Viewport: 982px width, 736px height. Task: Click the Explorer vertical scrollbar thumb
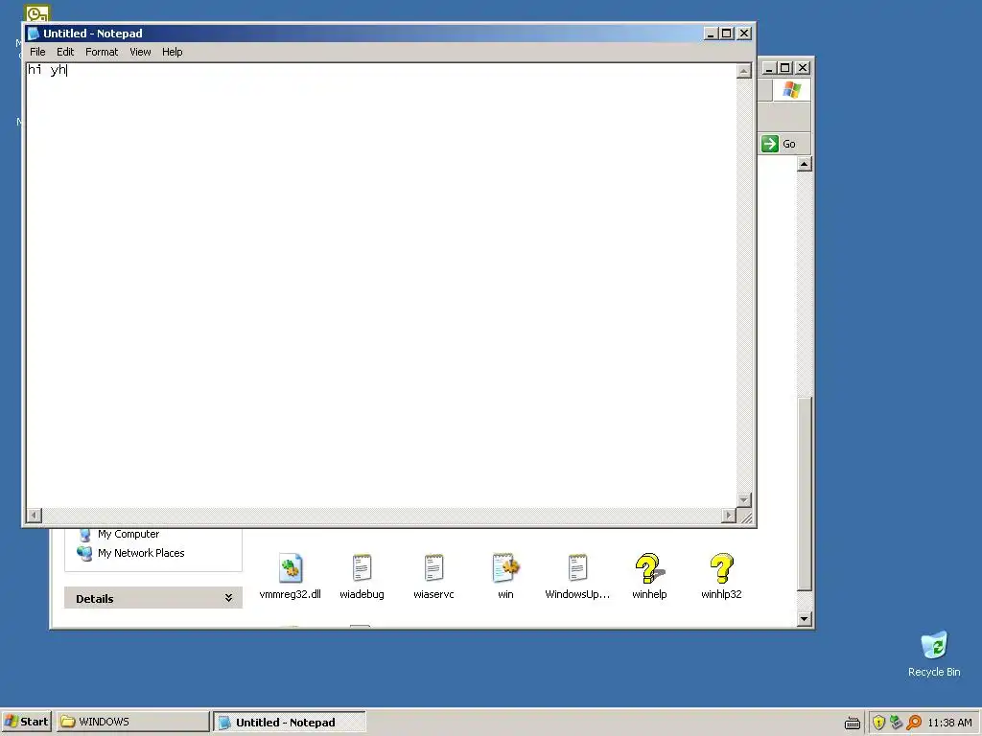point(805,494)
